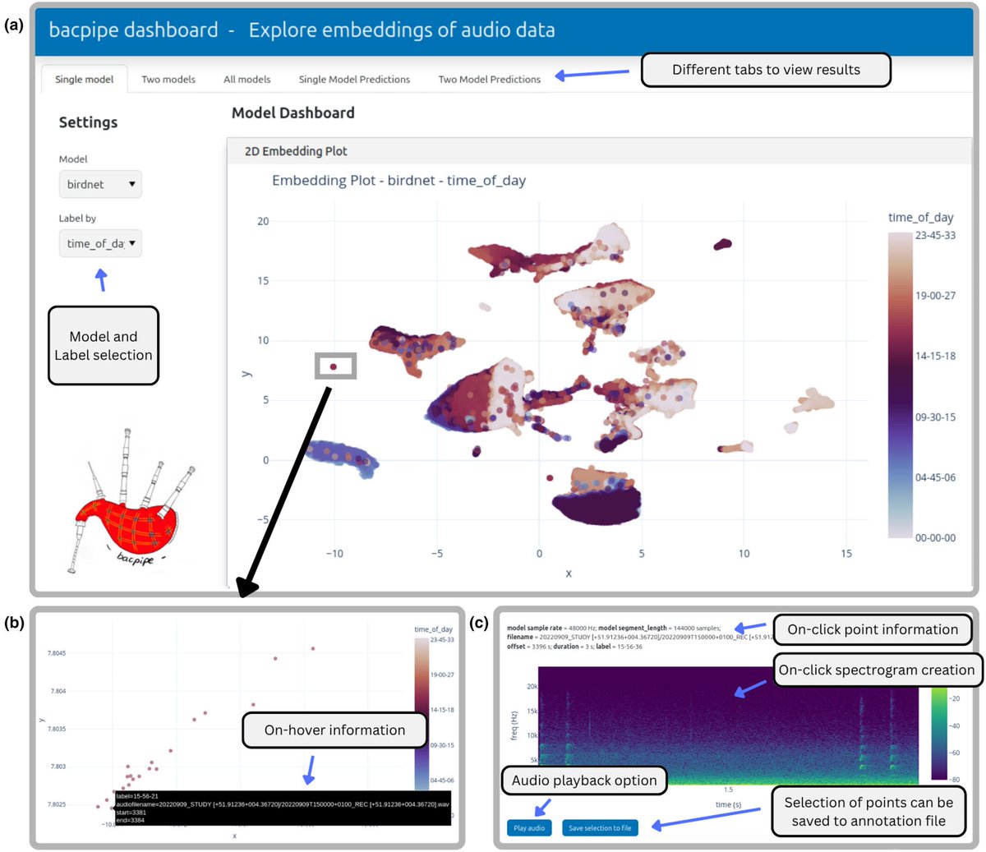Click the 'Embedding Plot - birdnet - time_of_day' title
The width and height of the screenshot is (986, 852).
(x=399, y=180)
